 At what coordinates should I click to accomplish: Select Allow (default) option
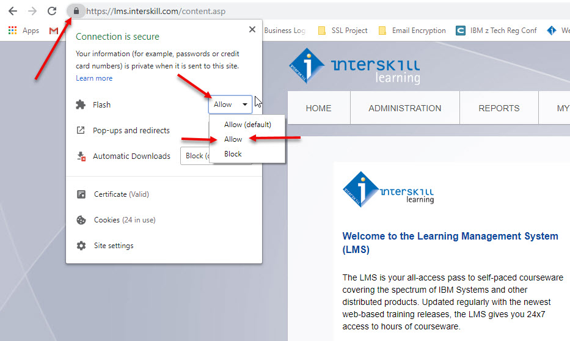(x=247, y=124)
